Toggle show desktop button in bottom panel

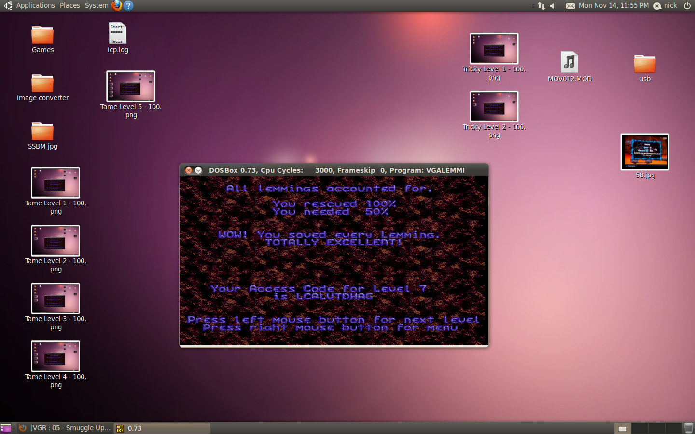6,428
